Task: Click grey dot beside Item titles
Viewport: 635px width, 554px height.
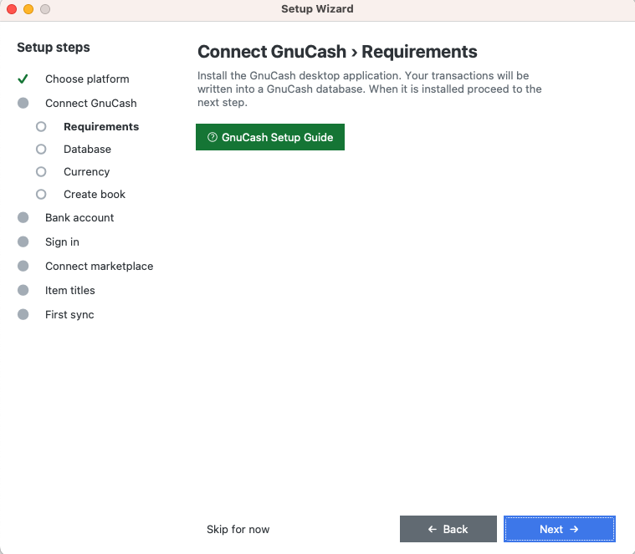Action: [23, 290]
